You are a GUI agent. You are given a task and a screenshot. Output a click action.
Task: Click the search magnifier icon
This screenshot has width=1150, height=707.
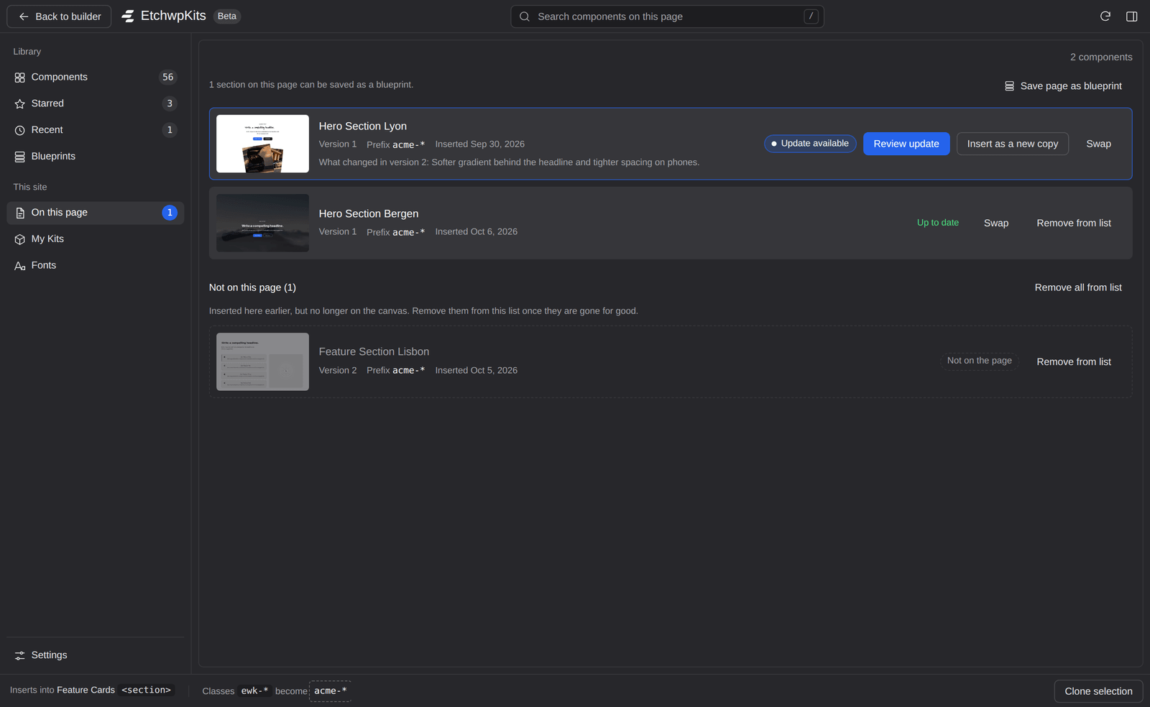pyautogui.click(x=525, y=17)
